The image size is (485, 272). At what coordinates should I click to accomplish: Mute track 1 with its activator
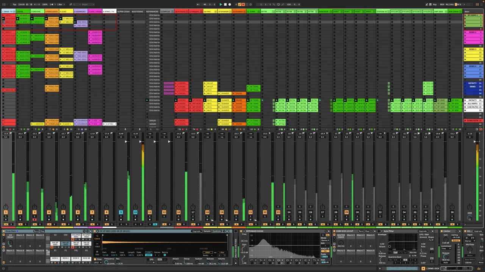pos(6,213)
